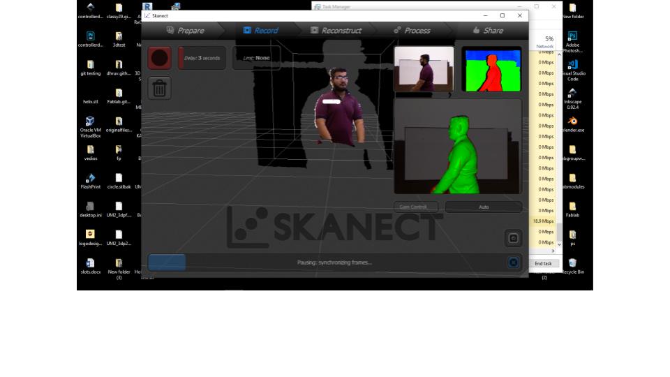Screen dimensions: 670x377
Task: Maximize the Skanect window
Action: tap(502, 15)
